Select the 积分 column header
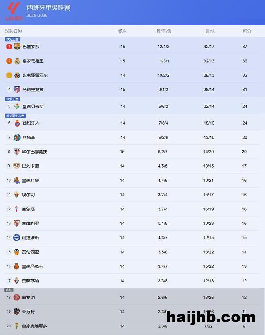265x335 pixels. point(247,31)
